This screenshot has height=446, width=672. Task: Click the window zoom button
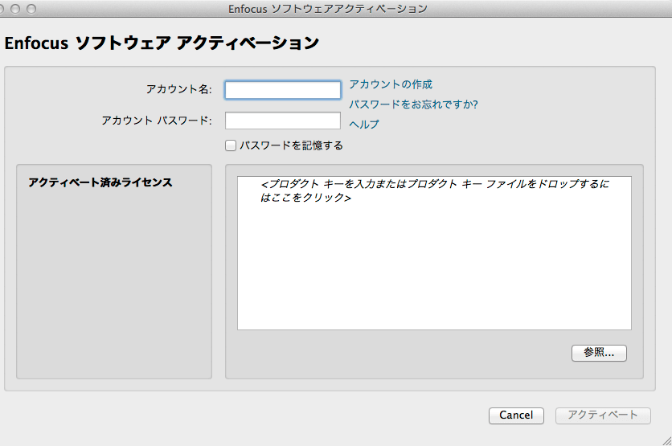click(31, 9)
